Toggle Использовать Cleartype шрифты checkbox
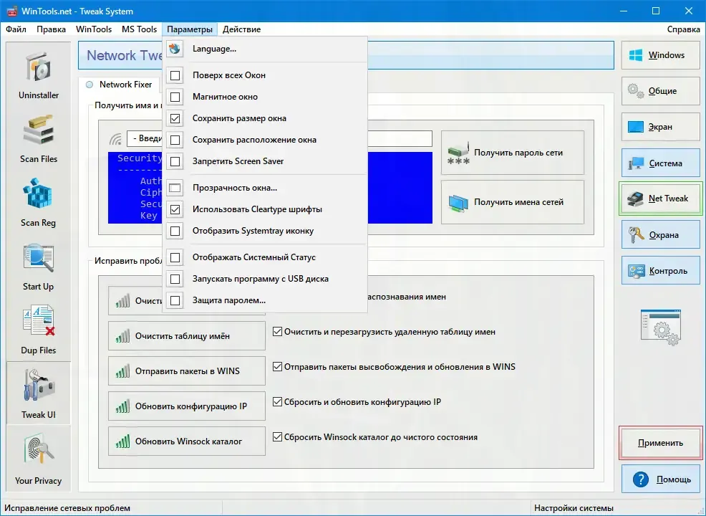This screenshot has height=516, width=706. [x=175, y=209]
